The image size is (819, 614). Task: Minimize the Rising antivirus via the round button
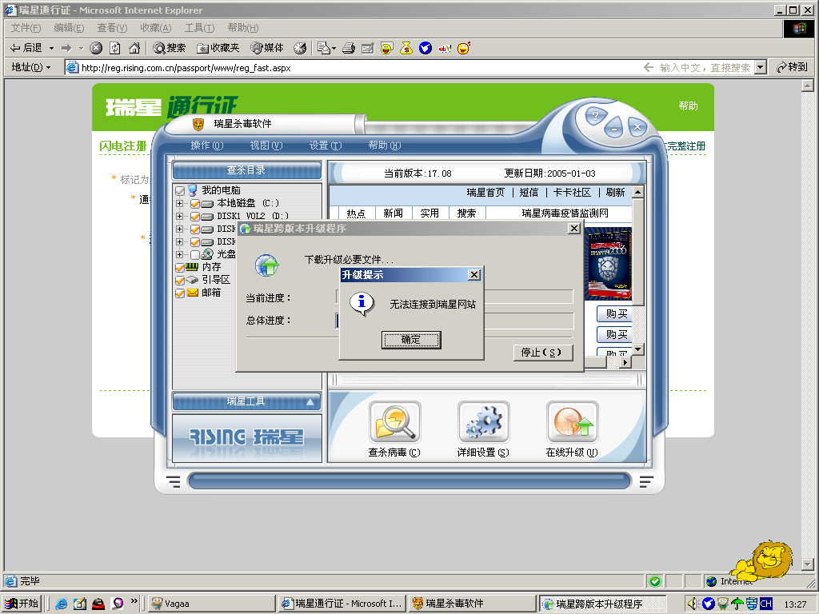[x=614, y=128]
